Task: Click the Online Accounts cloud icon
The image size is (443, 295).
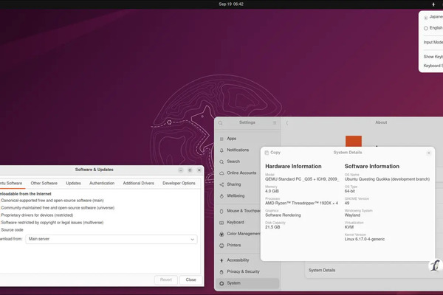Action: click(x=221, y=173)
